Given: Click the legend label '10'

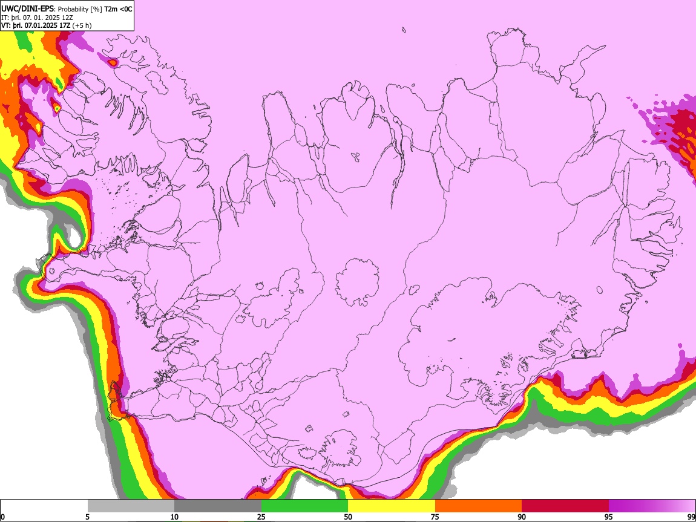Looking at the screenshot, I should (174, 517).
